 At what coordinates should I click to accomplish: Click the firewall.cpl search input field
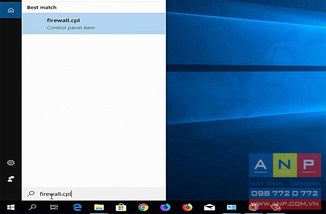click(x=94, y=194)
